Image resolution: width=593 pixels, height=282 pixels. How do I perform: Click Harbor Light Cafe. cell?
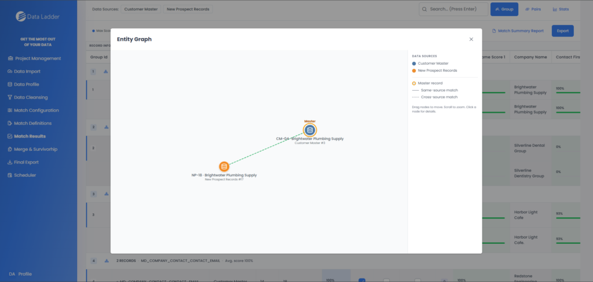530,240
